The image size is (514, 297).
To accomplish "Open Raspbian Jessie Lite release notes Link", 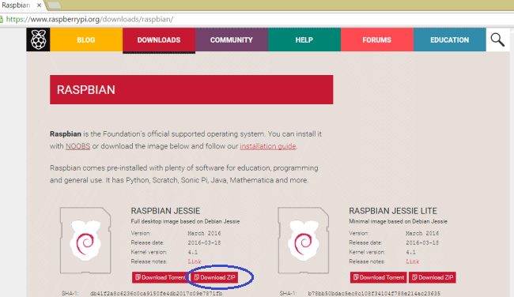I will coord(412,261).
